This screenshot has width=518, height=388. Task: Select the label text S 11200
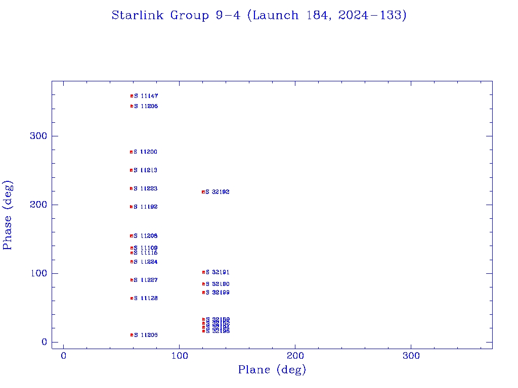[145, 152]
